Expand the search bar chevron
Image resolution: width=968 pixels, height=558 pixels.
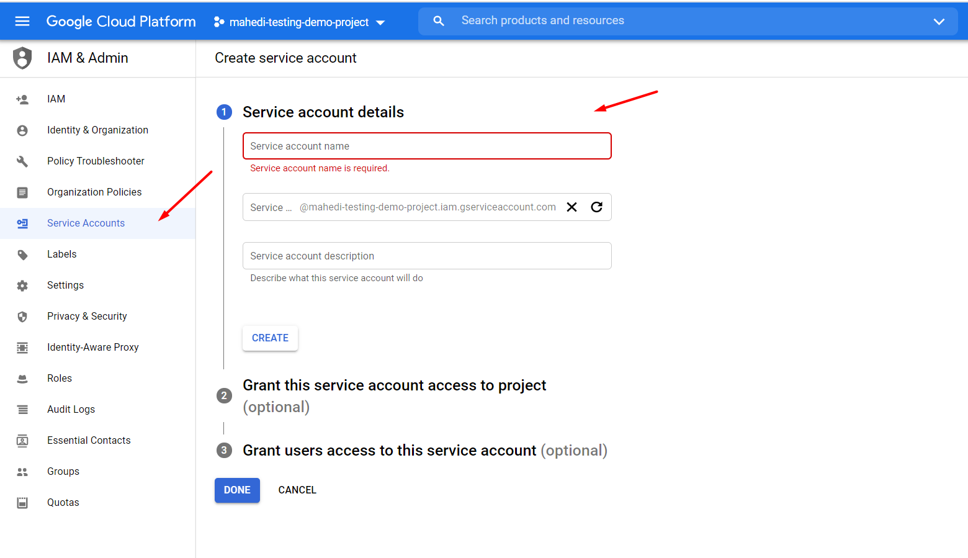(x=939, y=20)
